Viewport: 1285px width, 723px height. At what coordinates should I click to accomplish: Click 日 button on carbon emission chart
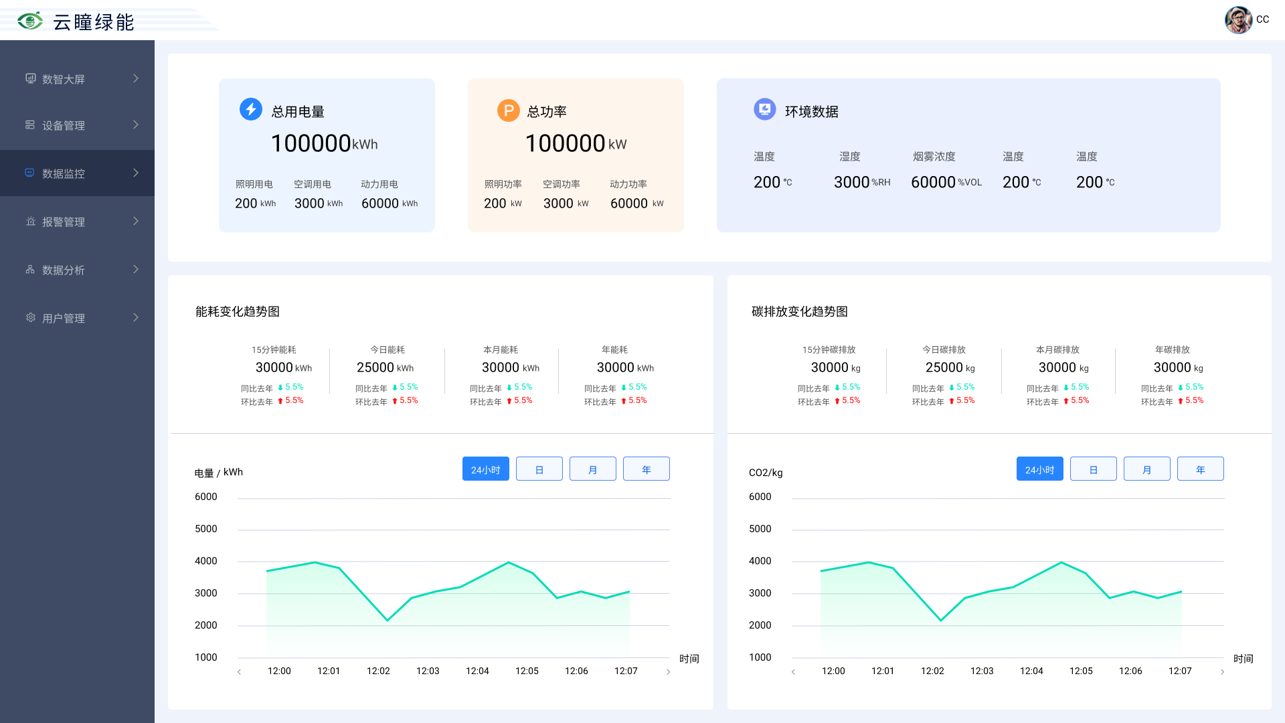coord(1093,469)
